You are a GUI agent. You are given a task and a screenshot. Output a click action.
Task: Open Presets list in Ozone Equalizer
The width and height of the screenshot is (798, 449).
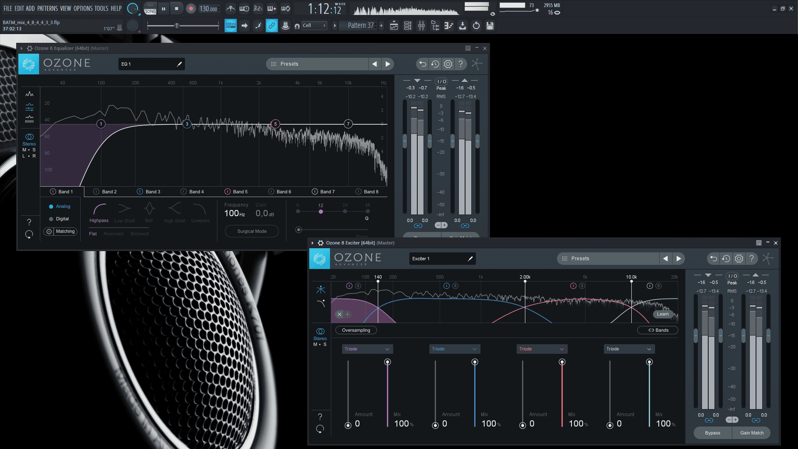click(317, 64)
